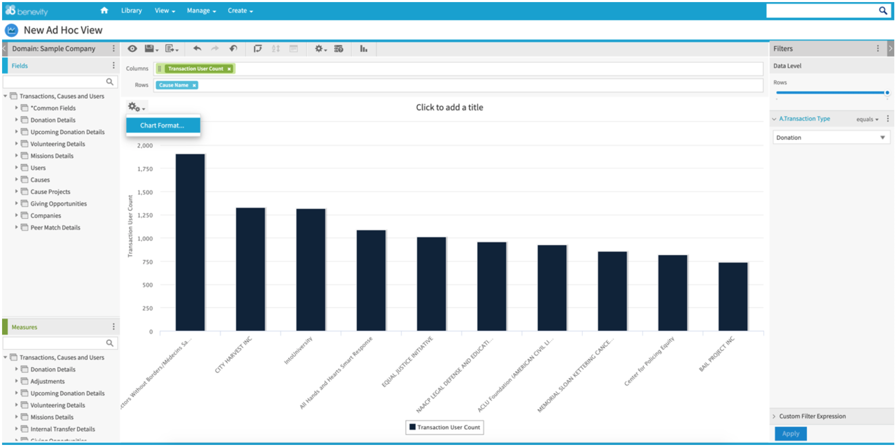Collapse the left Domain panel arrow

coord(5,49)
